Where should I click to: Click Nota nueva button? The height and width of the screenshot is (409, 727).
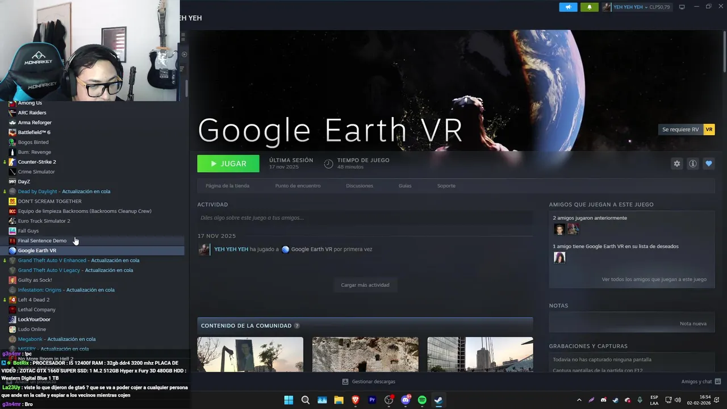693,324
